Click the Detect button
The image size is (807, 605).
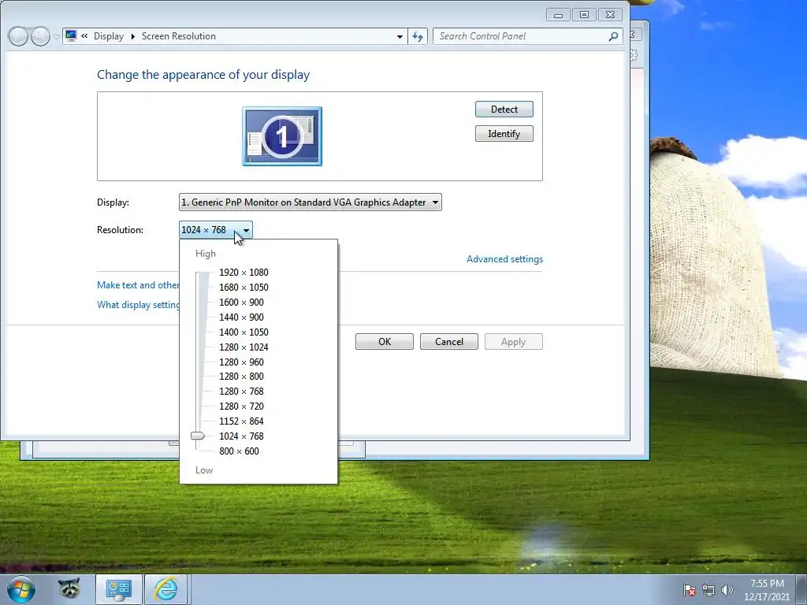point(504,109)
